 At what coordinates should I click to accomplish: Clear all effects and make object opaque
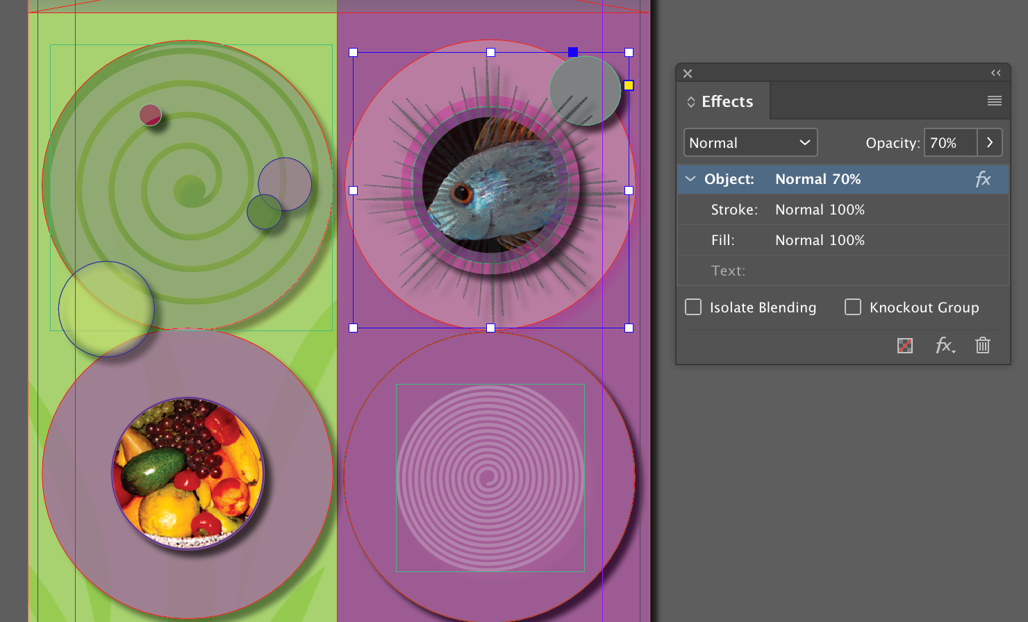click(x=905, y=345)
